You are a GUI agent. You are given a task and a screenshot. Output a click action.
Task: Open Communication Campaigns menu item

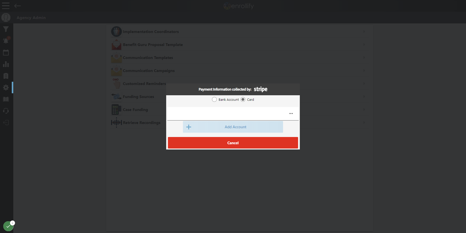tap(240, 71)
